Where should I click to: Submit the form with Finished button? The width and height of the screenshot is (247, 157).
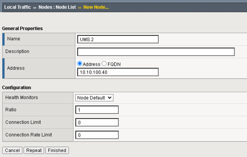point(57,150)
